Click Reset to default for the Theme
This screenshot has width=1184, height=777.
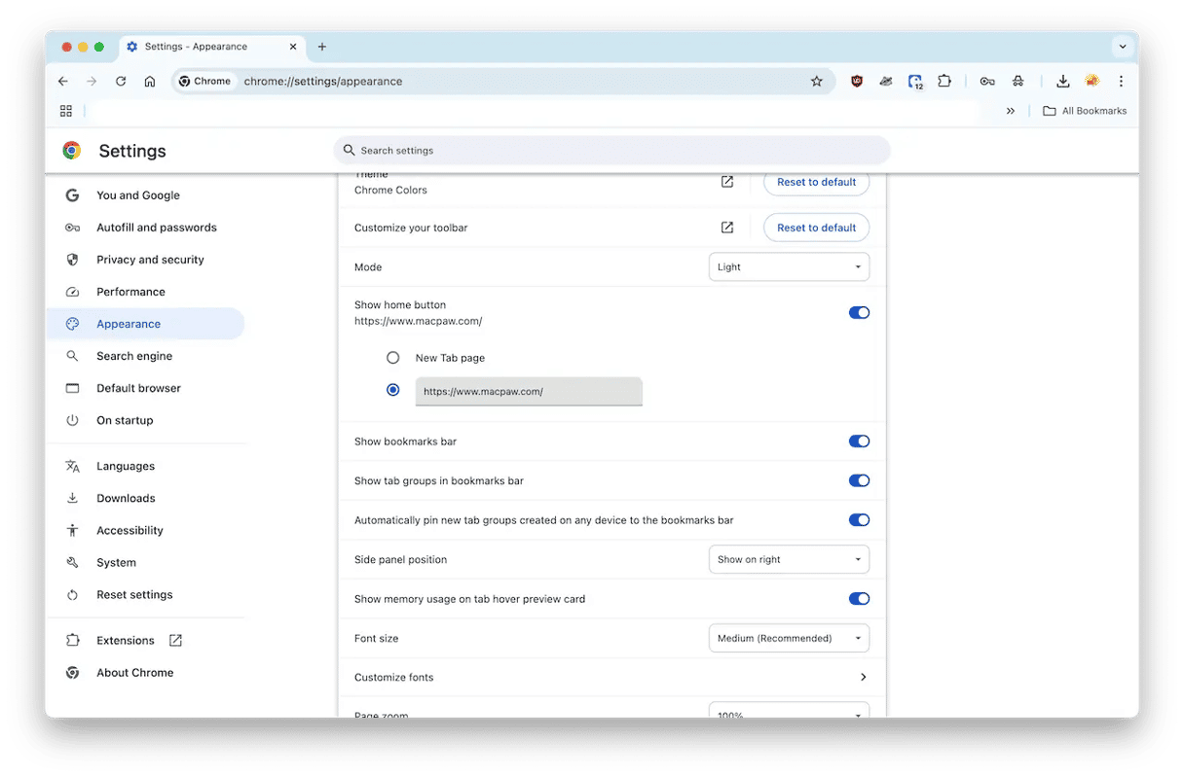point(816,182)
